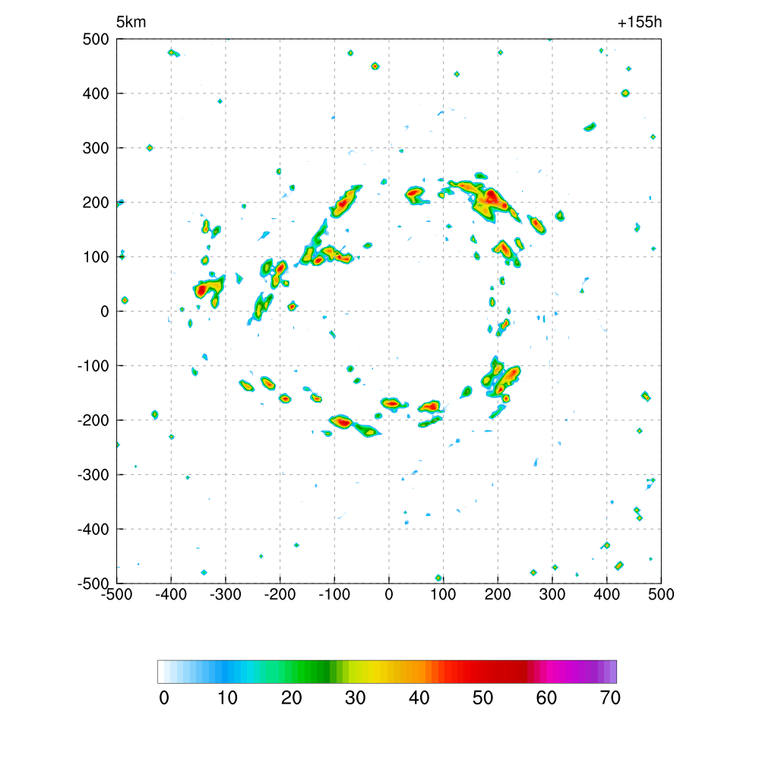778x778 pixels.
Task: Click the colorbar label "20"
Action: coord(292,698)
